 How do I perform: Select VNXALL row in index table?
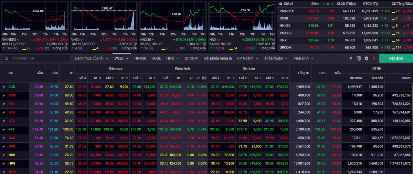(345, 33)
